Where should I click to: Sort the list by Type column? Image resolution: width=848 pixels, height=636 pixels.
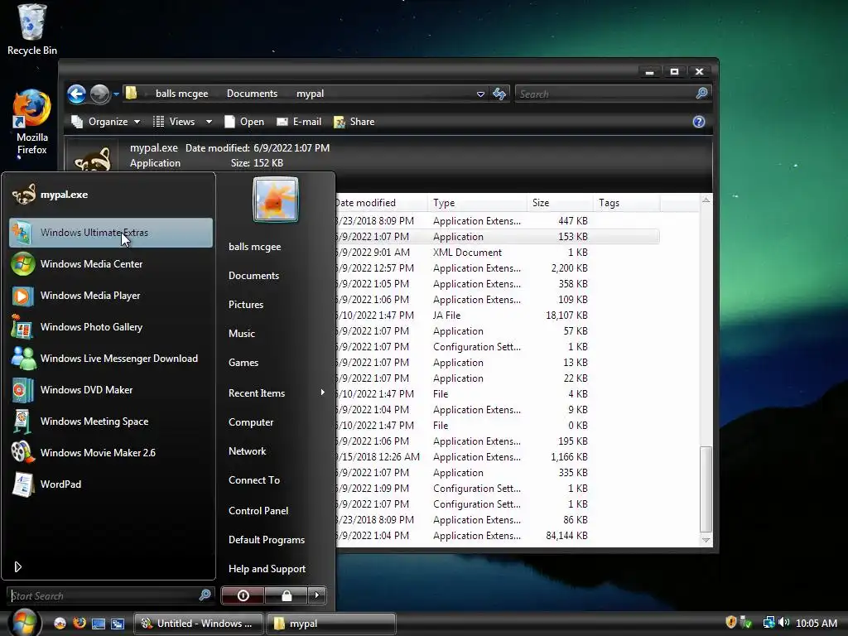tap(477, 203)
